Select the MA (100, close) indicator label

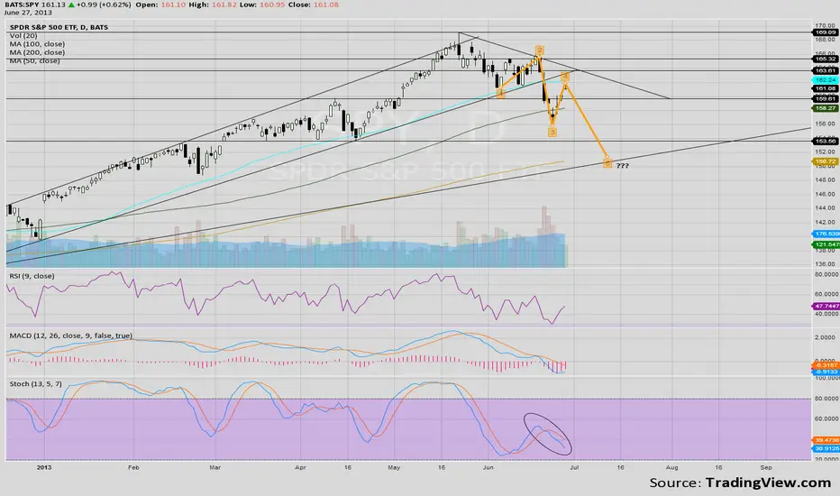(x=37, y=44)
